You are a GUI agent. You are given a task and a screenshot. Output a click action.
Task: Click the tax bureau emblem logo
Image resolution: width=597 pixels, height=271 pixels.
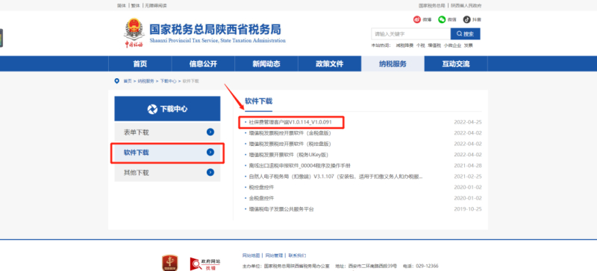click(x=134, y=34)
